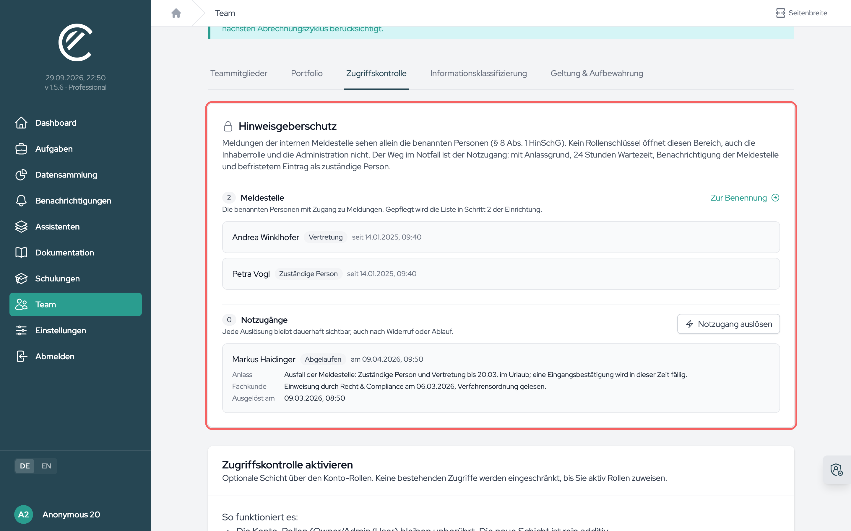Image resolution: width=851 pixels, height=531 pixels.
Task: Select the Zugriffskontrolle tab
Action: point(376,73)
